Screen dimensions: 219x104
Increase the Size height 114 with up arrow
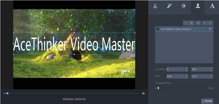pyautogui.click(x=211, y=75)
